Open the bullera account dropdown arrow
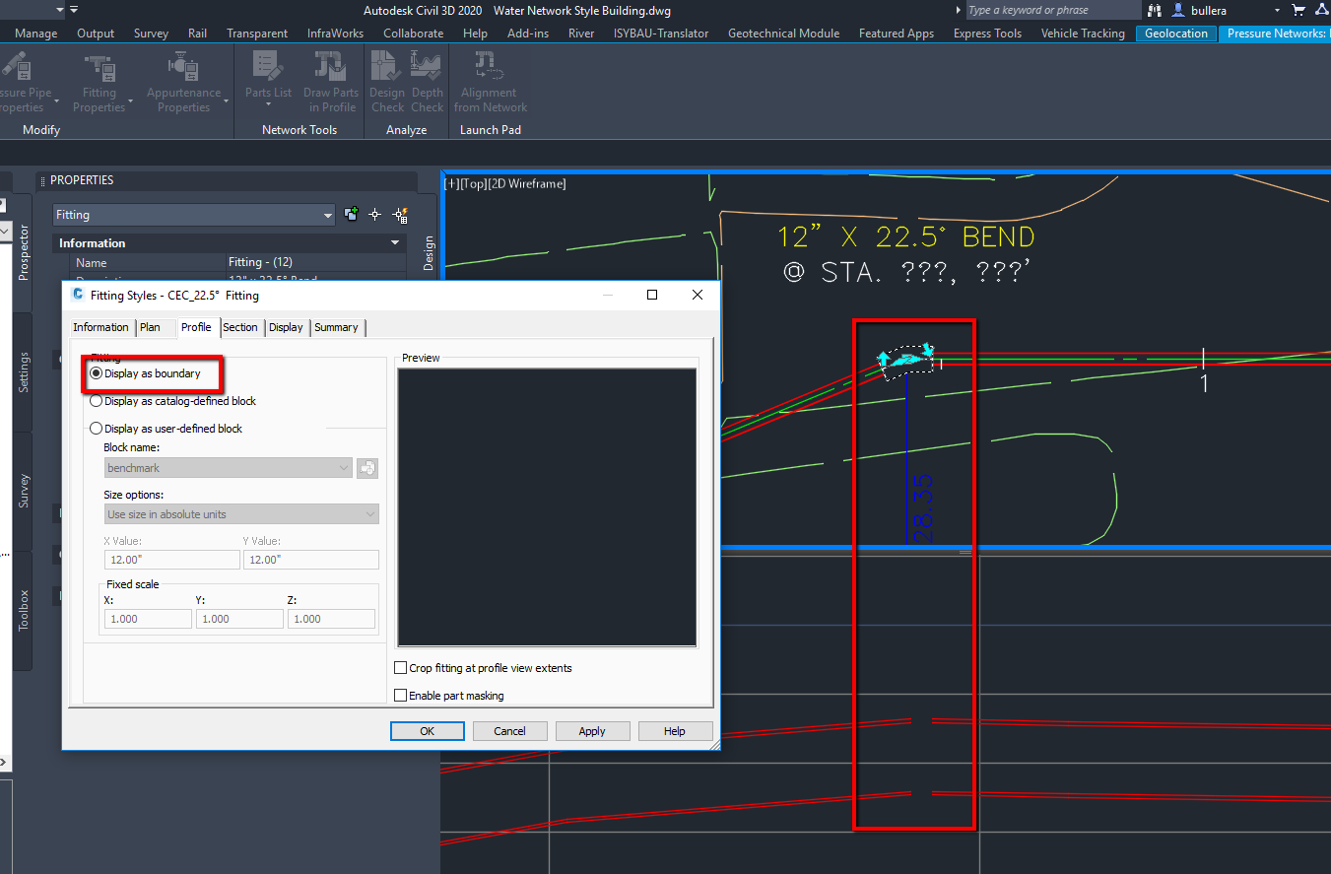 pyautogui.click(x=1277, y=10)
